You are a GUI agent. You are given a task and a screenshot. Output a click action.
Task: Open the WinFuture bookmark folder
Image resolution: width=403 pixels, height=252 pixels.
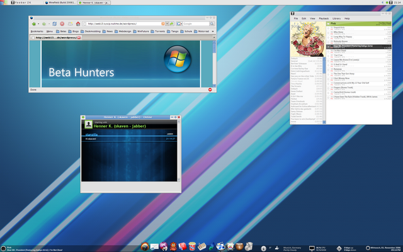pos(141,31)
